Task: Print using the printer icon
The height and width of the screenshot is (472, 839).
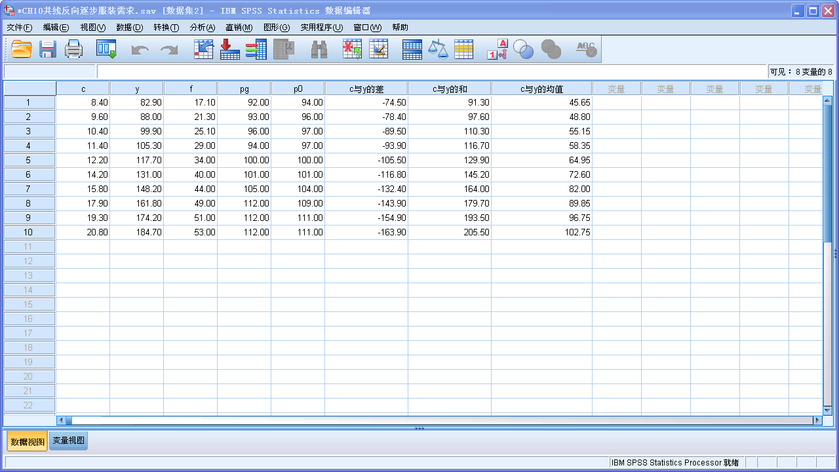Action: (x=74, y=49)
